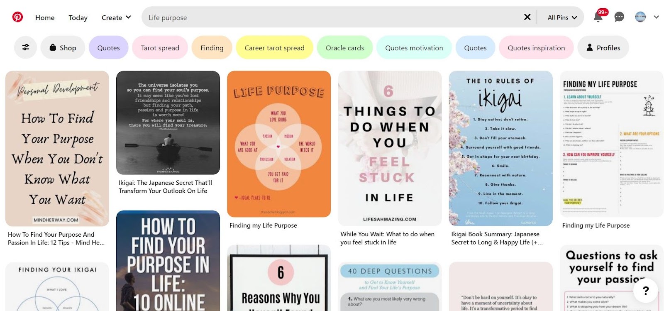This screenshot has height=311, width=664.
Task: Open the 10 Rules of Ikigai pin
Action: (500, 148)
